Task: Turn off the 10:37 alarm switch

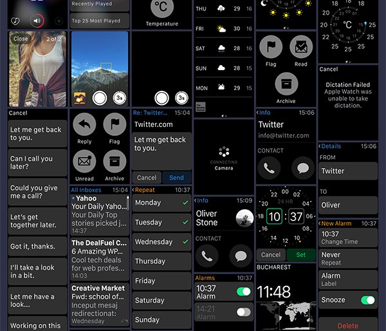Action: [x=243, y=292]
